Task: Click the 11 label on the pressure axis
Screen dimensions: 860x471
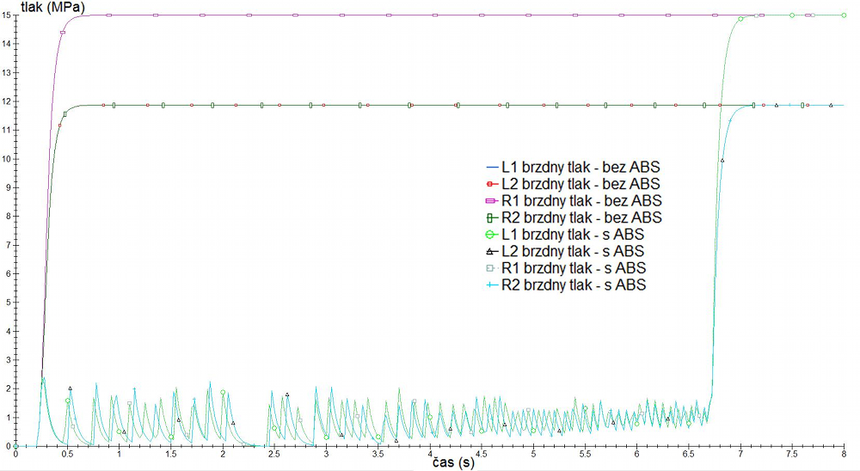Action: (x=7, y=130)
